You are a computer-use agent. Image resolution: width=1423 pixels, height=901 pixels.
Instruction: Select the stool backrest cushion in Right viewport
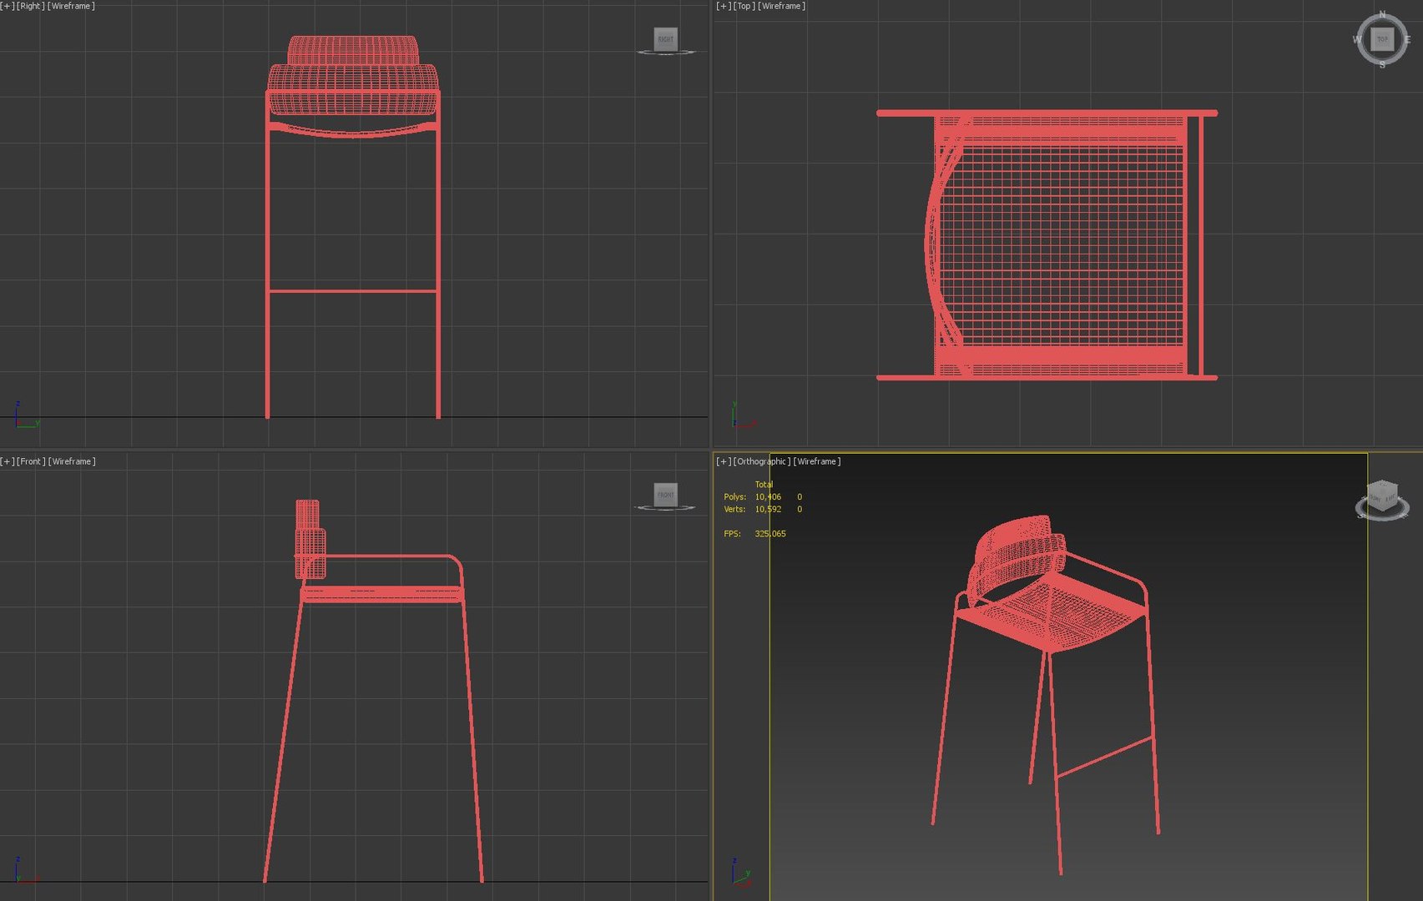pyautogui.click(x=352, y=75)
